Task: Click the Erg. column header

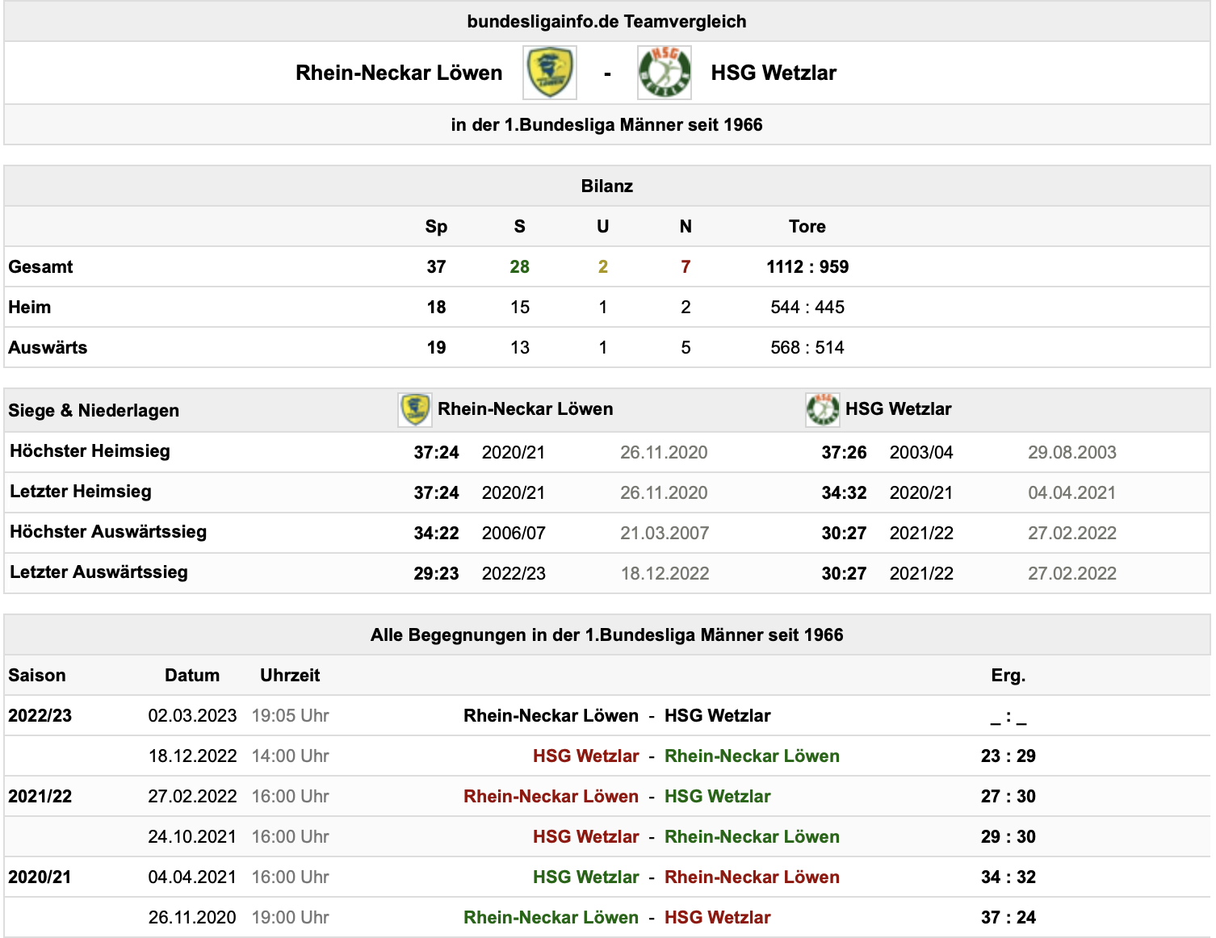Action: pos(1008,676)
